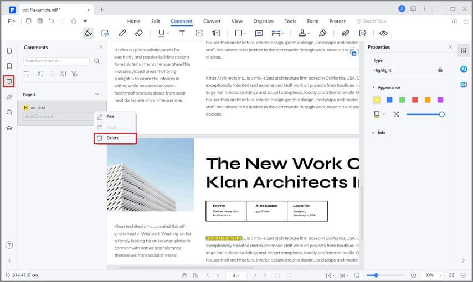Open the shape tool dropdown arrow

click(245, 33)
